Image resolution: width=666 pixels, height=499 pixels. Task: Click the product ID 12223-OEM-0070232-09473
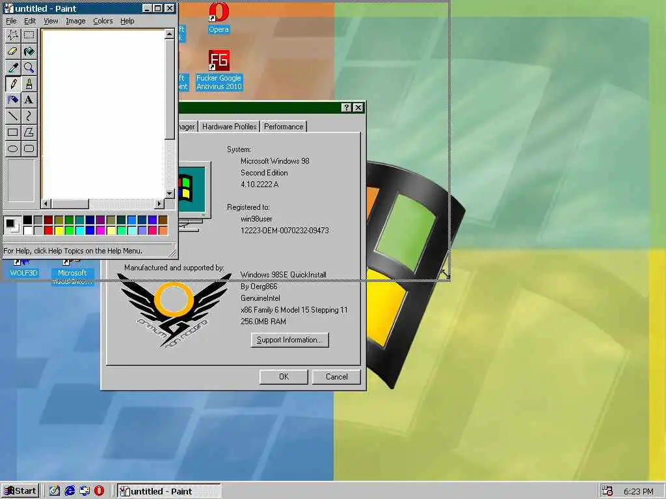click(x=285, y=231)
